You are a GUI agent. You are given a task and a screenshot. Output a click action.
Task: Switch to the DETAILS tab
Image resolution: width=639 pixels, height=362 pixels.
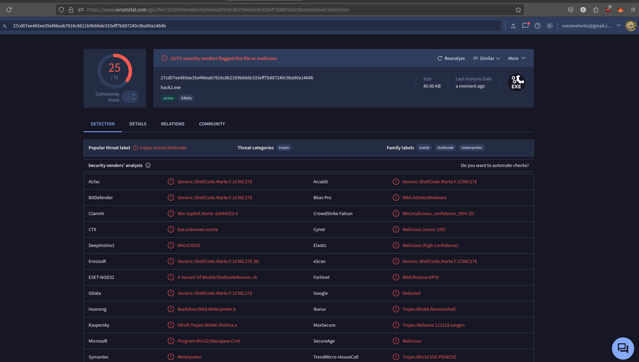pos(138,124)
